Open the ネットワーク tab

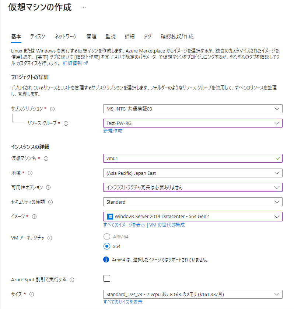click(x=66, y=36)
